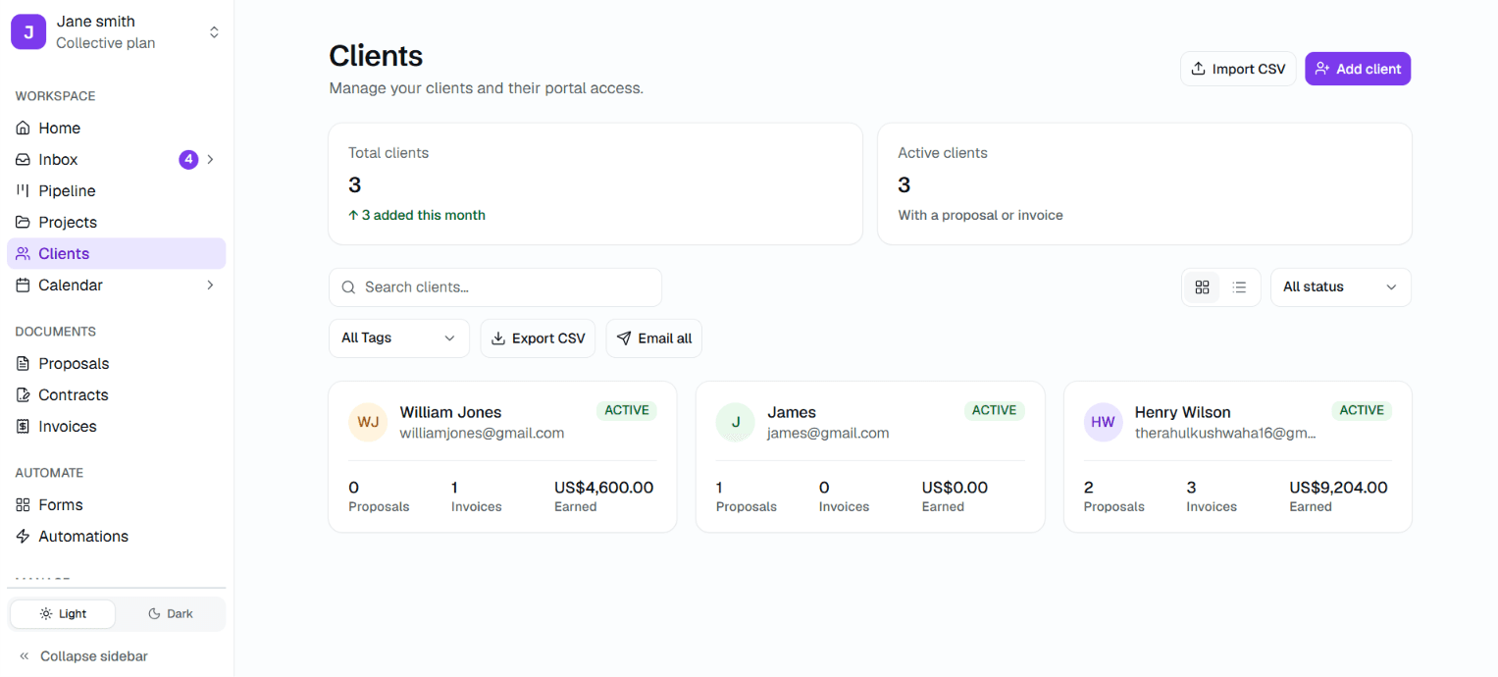
Task: Expand the Inbox chevron arrow
Action: tap(210, 159)
